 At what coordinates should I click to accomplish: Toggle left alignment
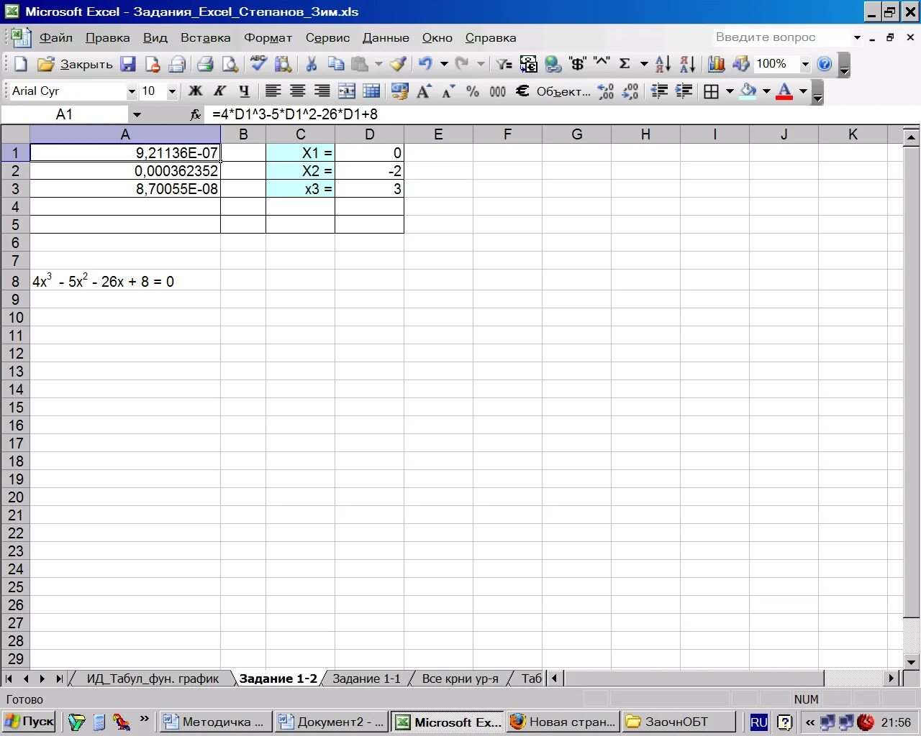click(273, 91)
